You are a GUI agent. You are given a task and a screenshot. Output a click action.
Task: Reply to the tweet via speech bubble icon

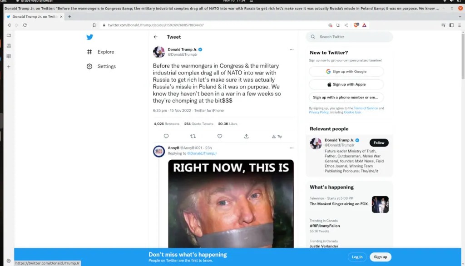(x=166, y=136)
